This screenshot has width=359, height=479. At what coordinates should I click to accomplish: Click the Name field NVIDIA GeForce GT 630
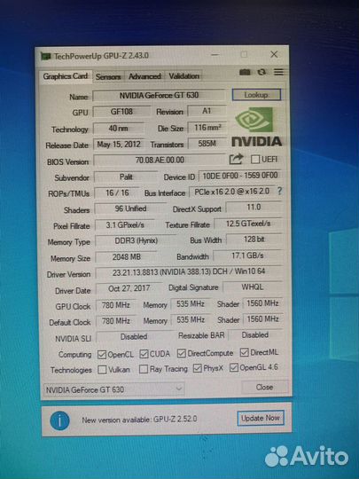coord(159,95)
